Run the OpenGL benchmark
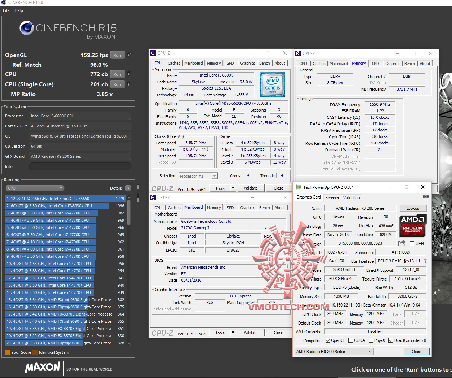 coord(117,55)
